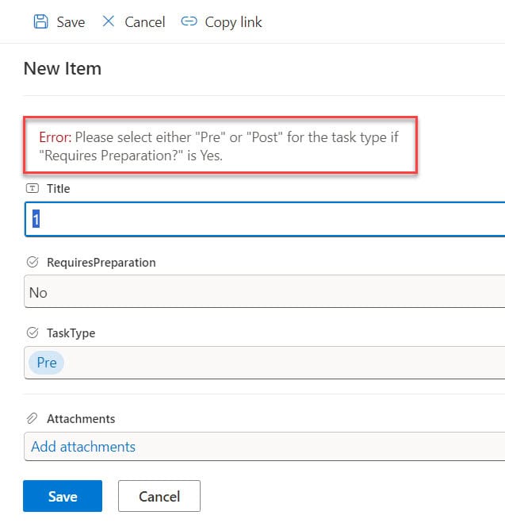Click the chain Copy link icon
The image size is (505, 523).
click(189, 21)
